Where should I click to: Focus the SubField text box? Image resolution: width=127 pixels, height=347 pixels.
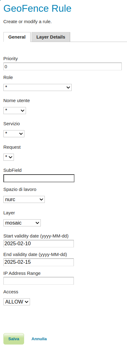(x=39, y=178)
